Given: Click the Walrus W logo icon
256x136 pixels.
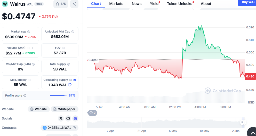Looking at the screenshot, I should click(x=5, y=4).
